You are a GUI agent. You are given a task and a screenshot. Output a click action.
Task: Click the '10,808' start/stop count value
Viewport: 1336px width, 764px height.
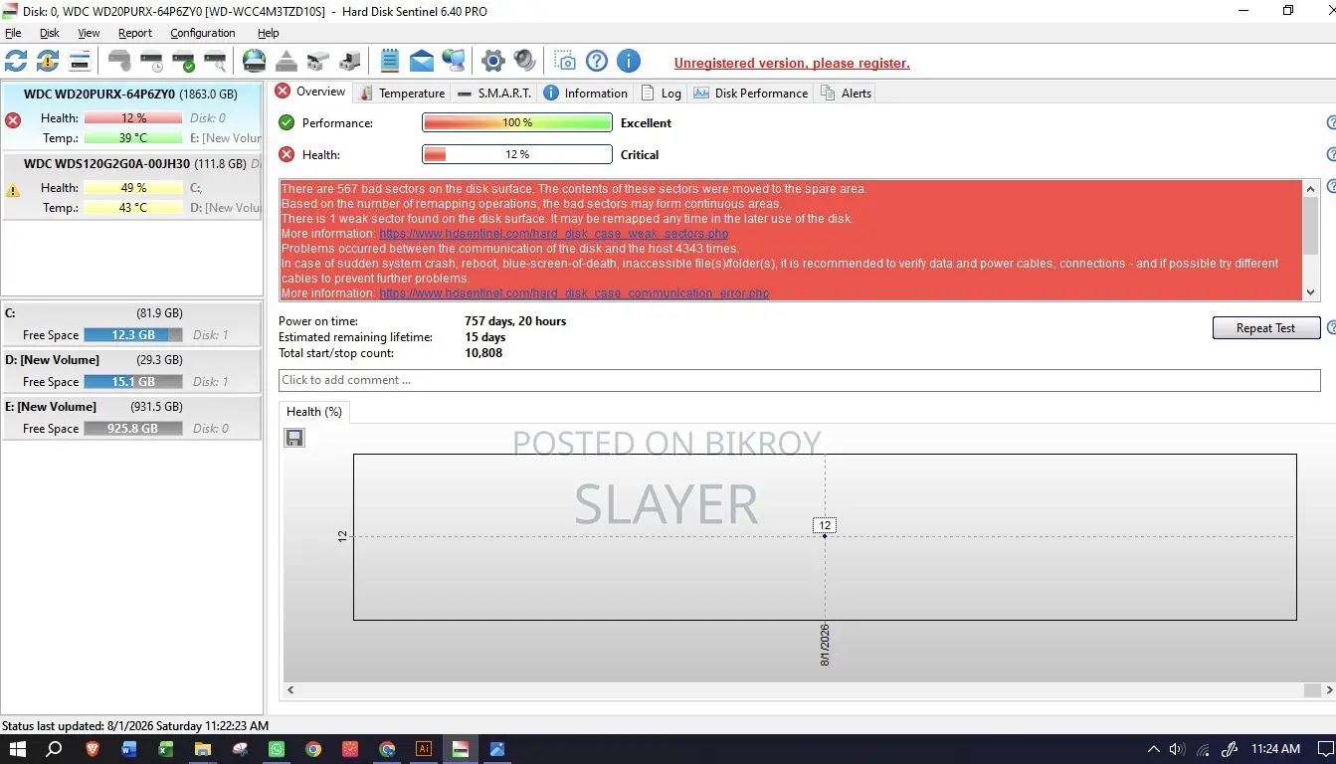point(483,353)
